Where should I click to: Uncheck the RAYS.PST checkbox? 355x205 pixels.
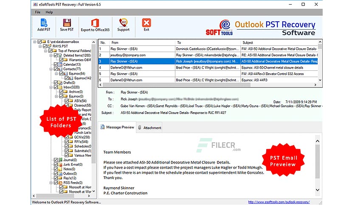pyautogui.click(x=45, y=46)
